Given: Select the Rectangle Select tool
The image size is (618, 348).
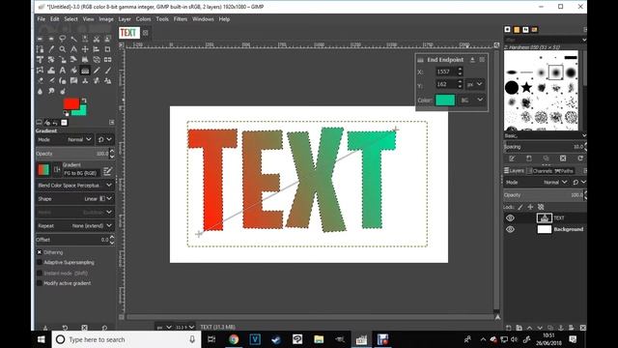Looking at the screenshot, I should click(x=40, y=39).
